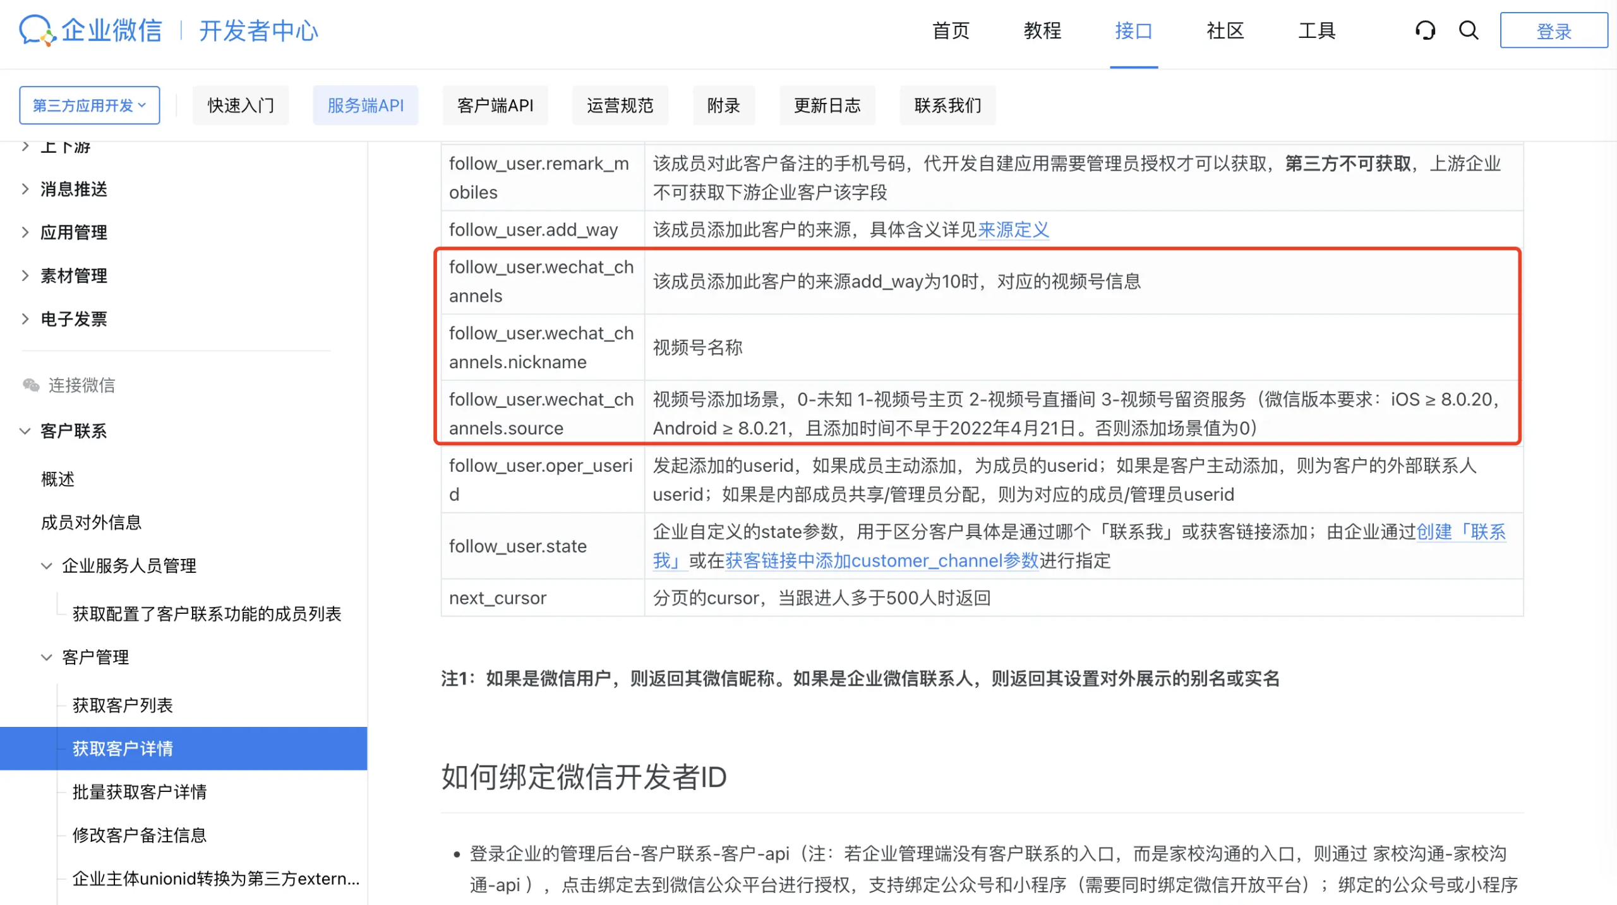Open 修改客户备注信息 in sidebar
This screenshot has height=905, width=1617.
[140, 835]
